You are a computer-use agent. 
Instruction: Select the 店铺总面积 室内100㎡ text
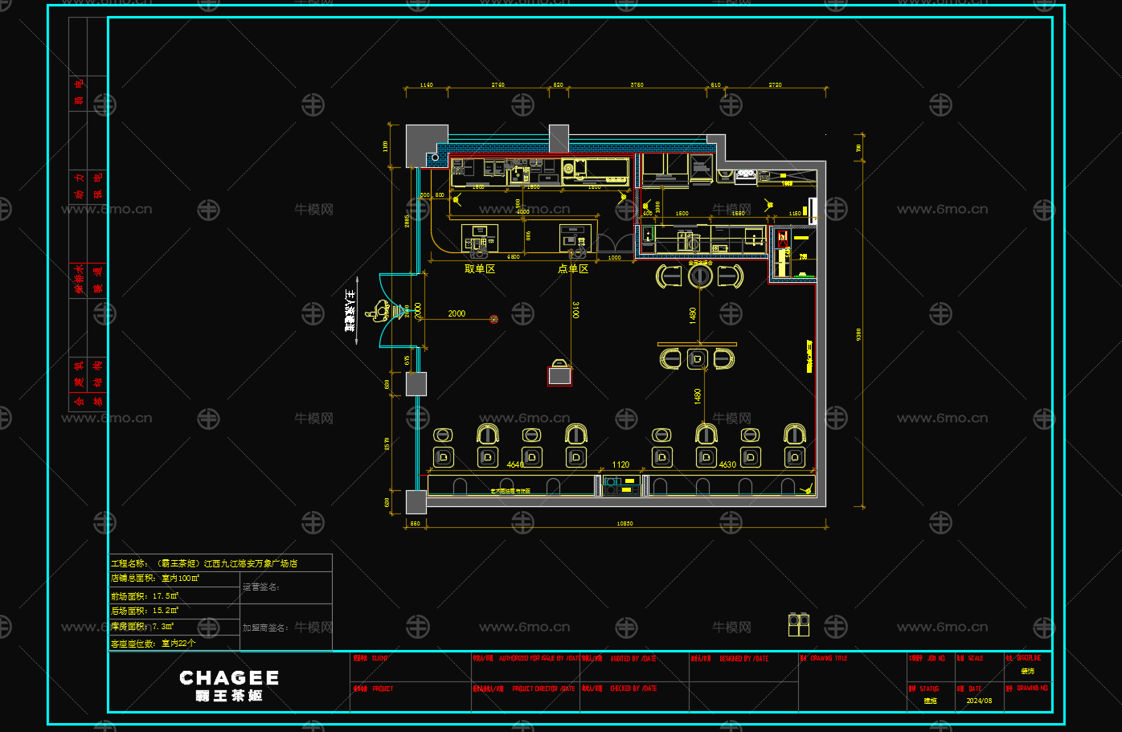coord(155,579)
